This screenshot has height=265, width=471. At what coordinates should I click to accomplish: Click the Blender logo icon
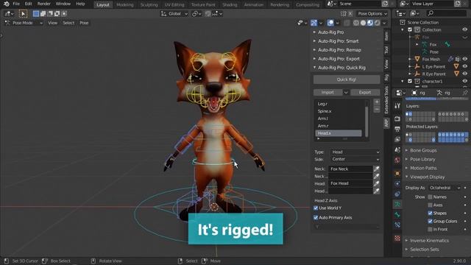(7, 4)
